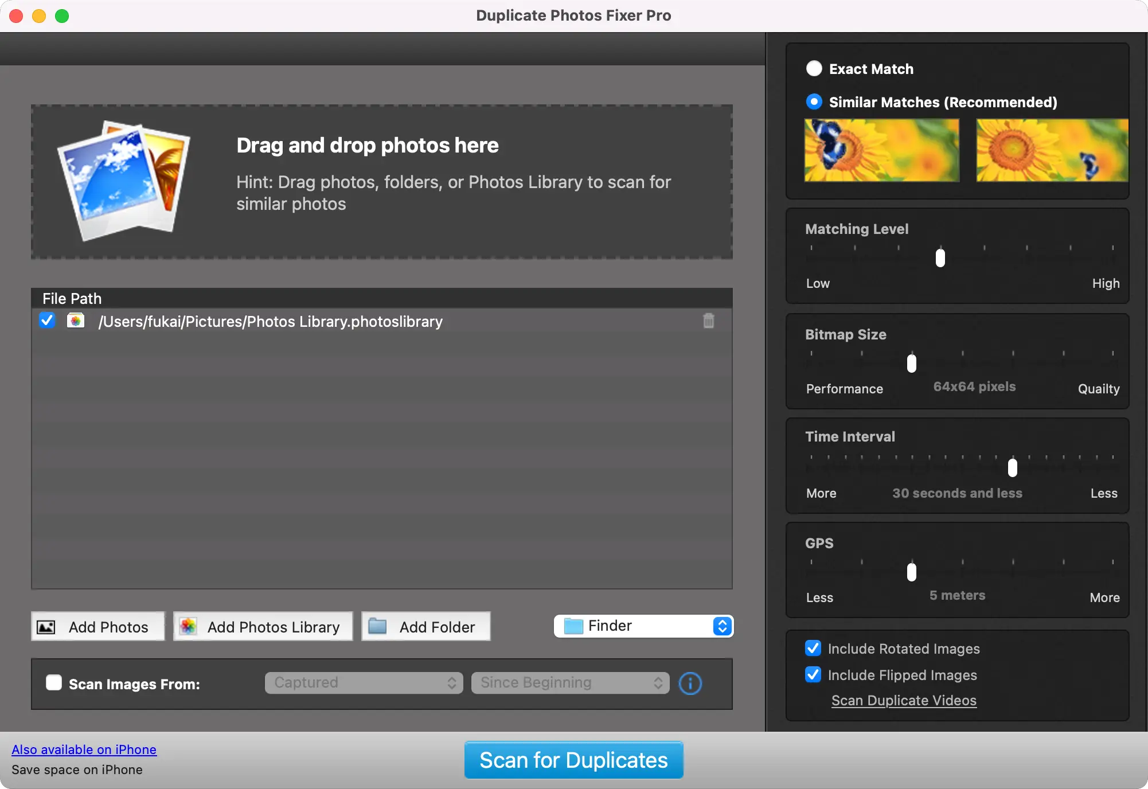Open the Since Beginning dropdown
The width and height of the screenshot is (1148, 789).
pos(570,683)
